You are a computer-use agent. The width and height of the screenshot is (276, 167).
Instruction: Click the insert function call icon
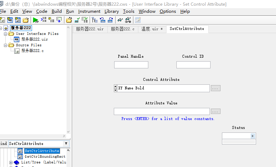(x=43, y=20)
